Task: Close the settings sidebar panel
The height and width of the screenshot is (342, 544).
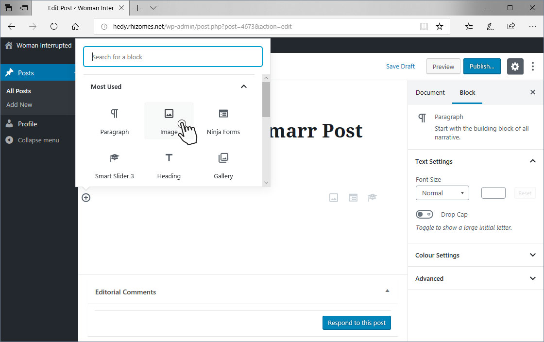Action: [x=533, y=92]
